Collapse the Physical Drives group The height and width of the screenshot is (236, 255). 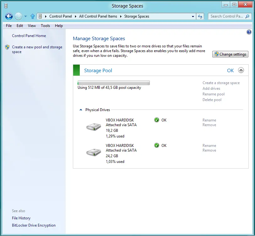point(81,110)
